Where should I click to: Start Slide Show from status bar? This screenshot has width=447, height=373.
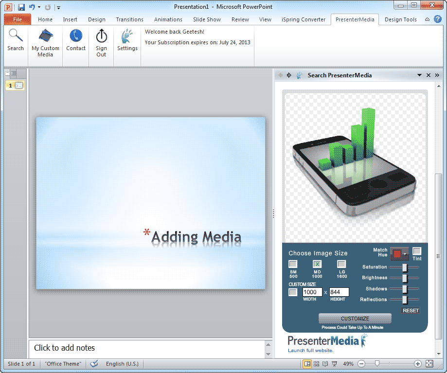pos(334,364)
